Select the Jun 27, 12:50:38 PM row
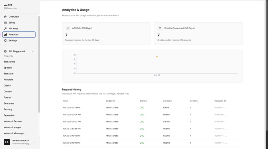The width and height of the screenshot is (268, 149). tap(152, 129)
